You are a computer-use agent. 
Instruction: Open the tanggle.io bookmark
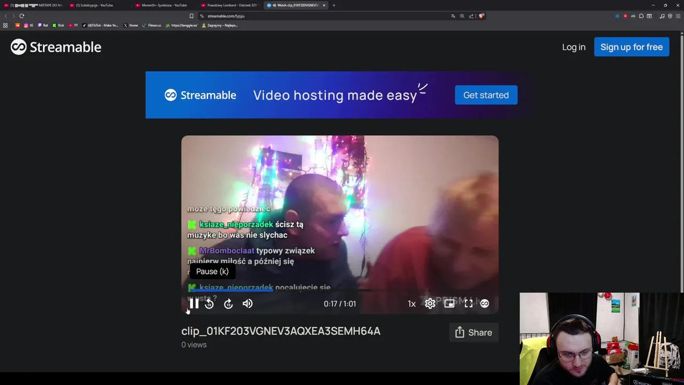182,25
